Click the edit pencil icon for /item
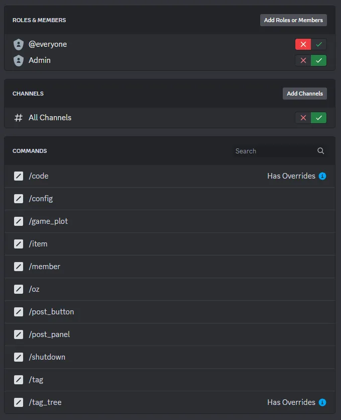The image size is (341, 420). [19, 244]
